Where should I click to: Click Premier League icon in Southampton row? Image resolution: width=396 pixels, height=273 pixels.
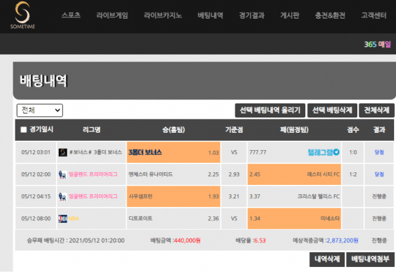(x=63, y=196)
